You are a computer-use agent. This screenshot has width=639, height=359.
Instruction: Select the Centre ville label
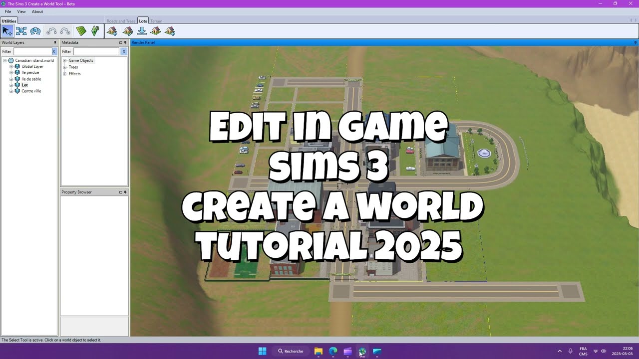point(31,91)
